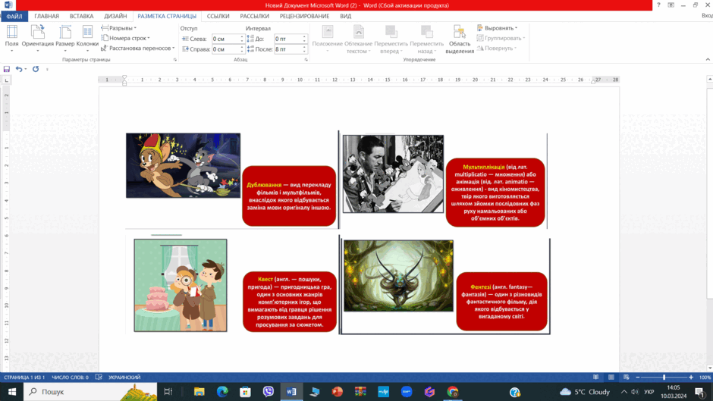Click Переместить вперед bring forward

391,39
